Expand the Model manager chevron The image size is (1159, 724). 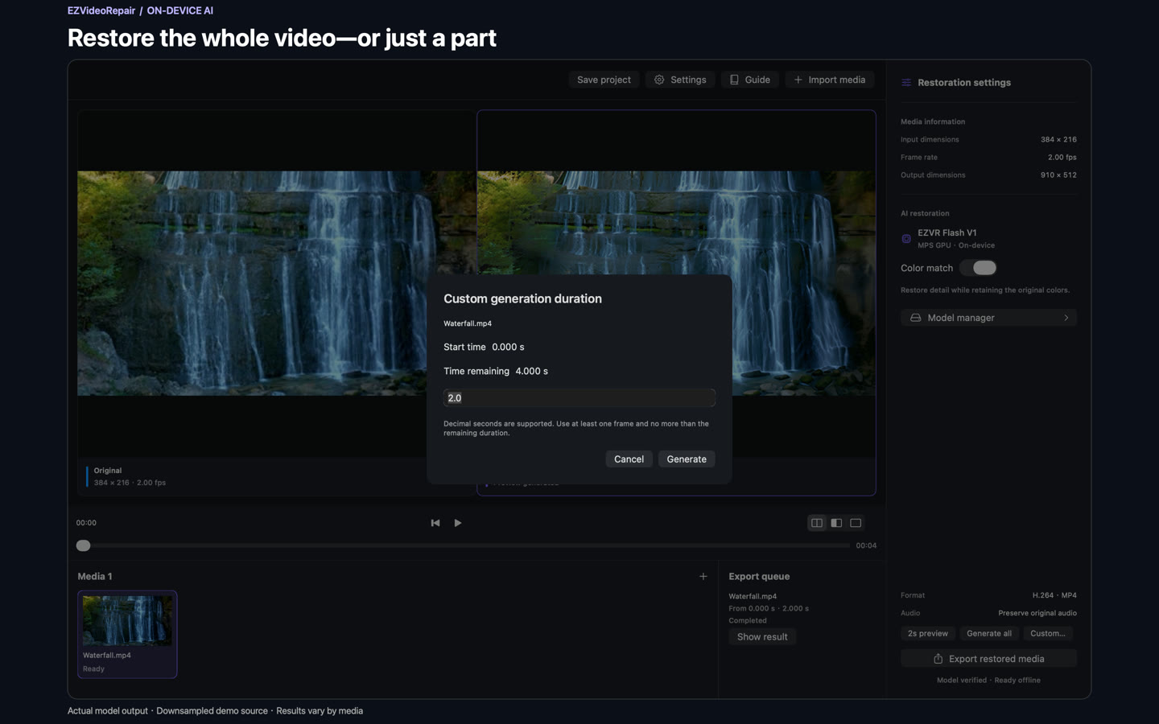pyautogui.click(x=1066, y=318)
